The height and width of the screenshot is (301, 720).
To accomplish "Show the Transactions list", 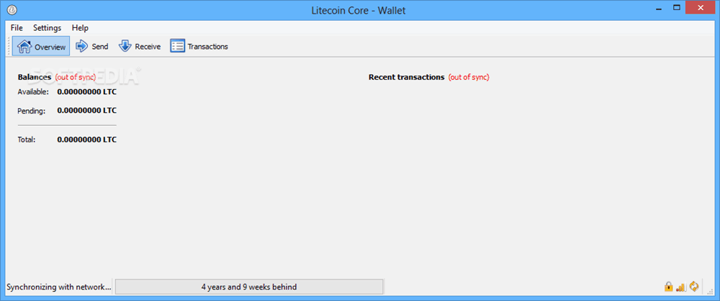I will (x=199, y=46).
